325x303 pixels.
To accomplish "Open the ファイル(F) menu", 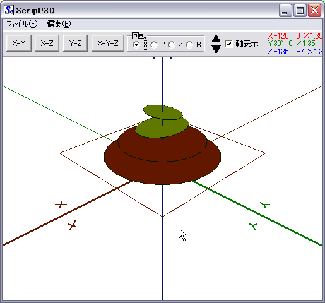I will pos(22,24).
